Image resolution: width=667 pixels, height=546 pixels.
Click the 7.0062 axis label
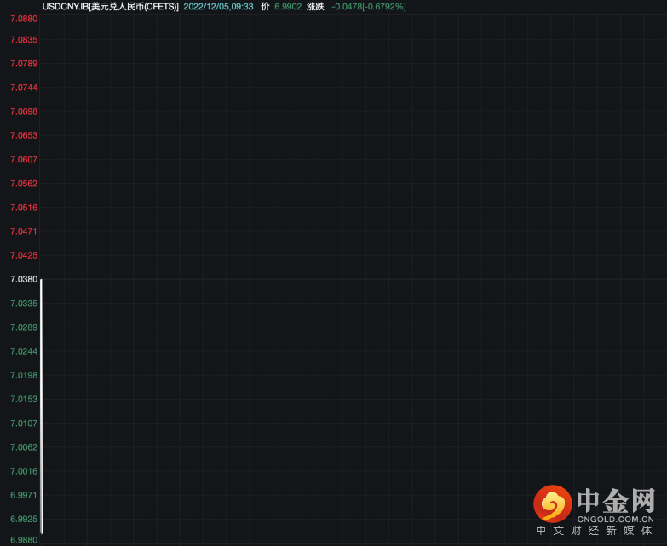click(24, 447)
